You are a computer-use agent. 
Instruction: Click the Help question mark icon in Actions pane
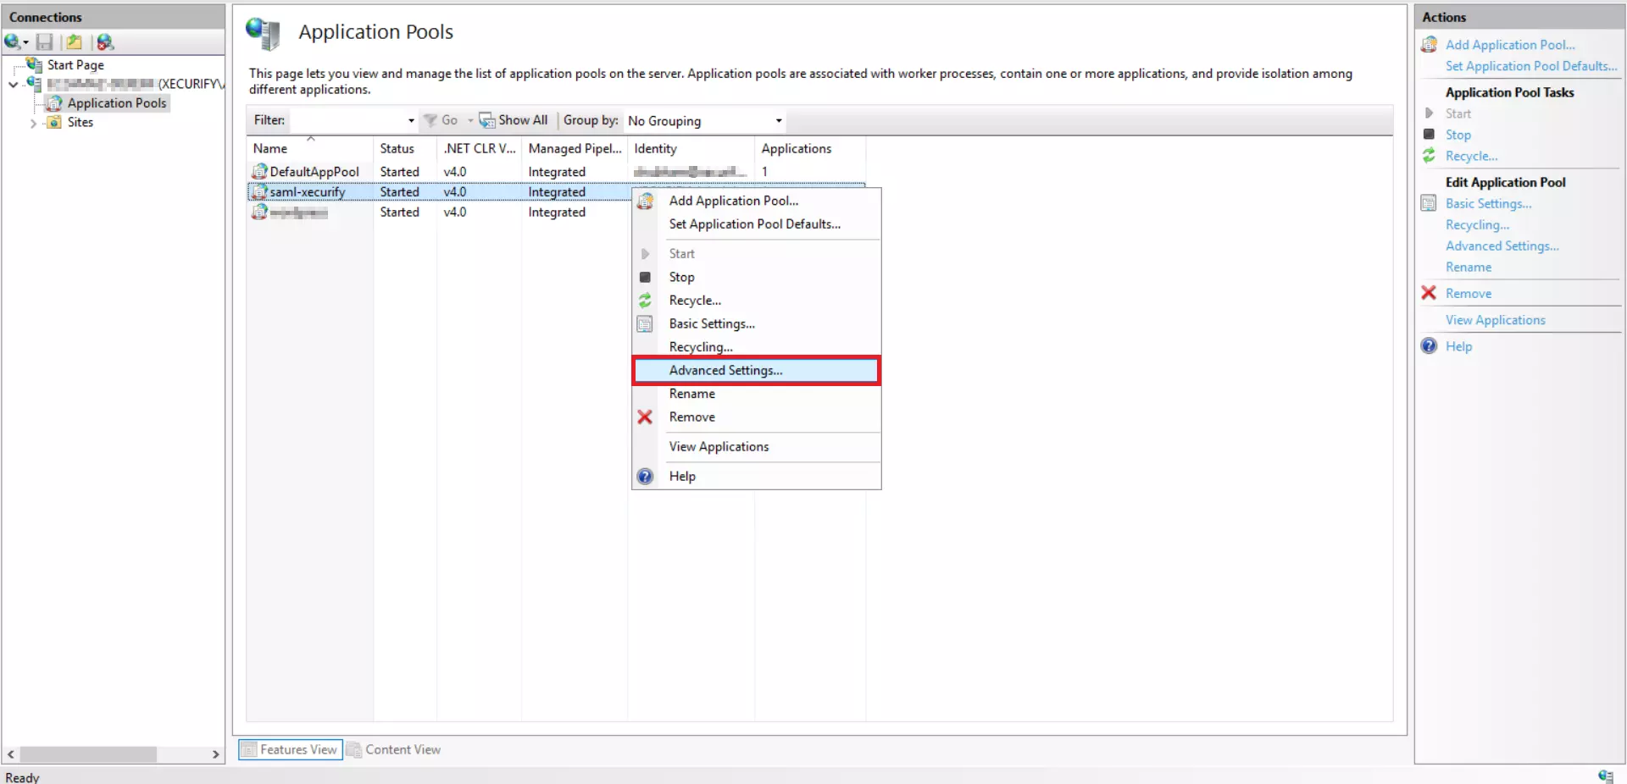(x=1430, y=346)
